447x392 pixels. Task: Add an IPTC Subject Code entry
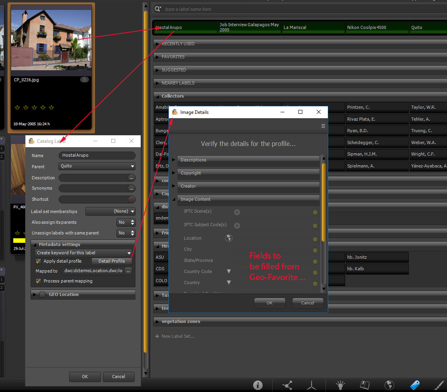(x=237, y=225)
